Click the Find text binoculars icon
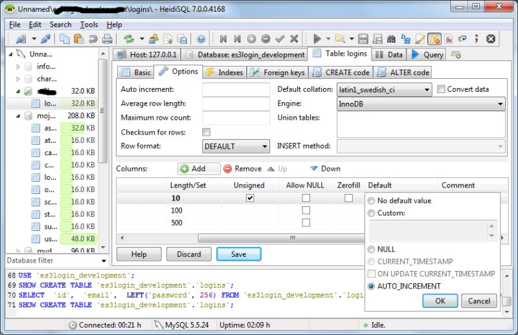 391,39
